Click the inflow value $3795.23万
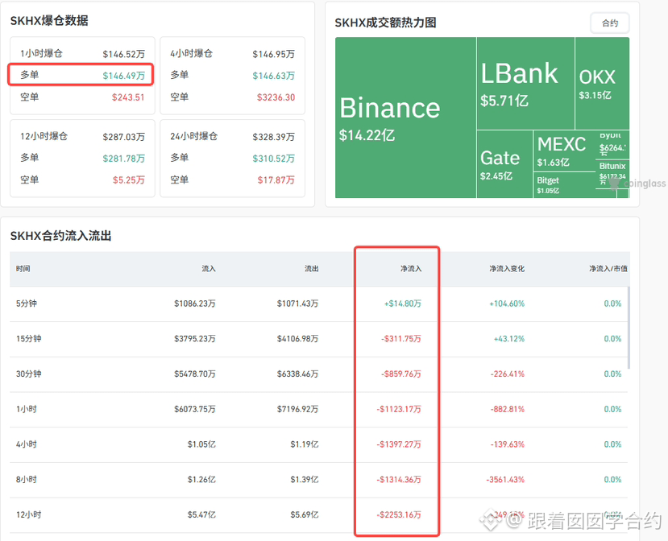The image size is (668, 541). tap(195, 339)
